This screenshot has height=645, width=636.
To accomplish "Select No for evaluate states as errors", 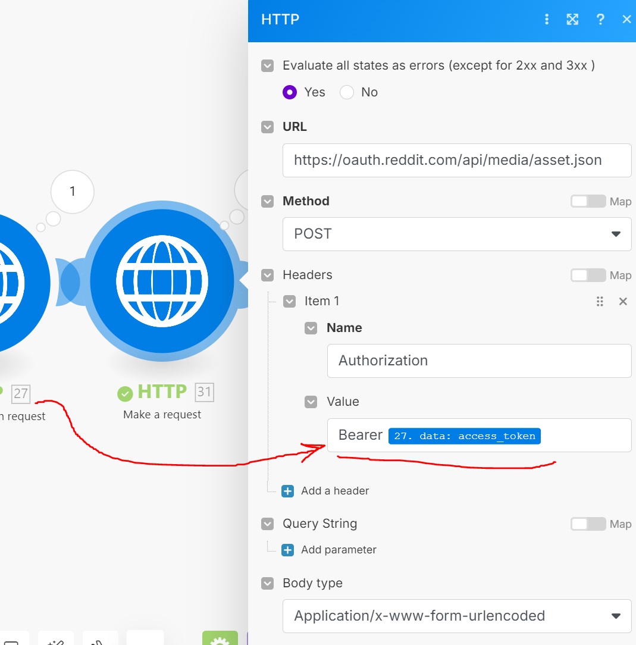I will point(346,92).
